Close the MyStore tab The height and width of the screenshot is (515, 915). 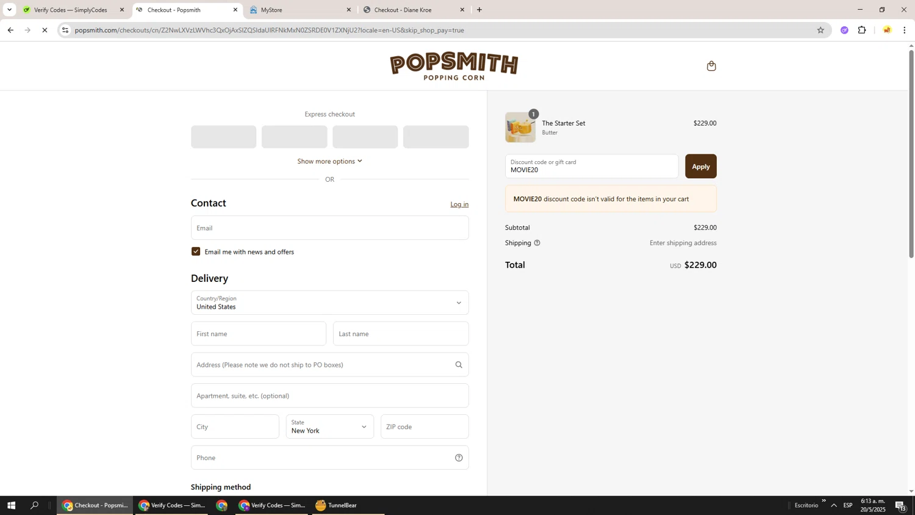tap(349, 10)
